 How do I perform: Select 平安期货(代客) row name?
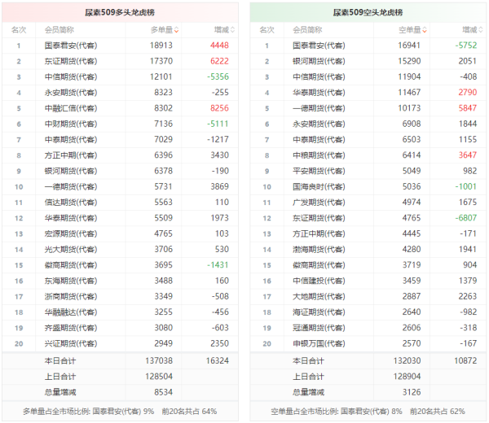pos(319,171)
